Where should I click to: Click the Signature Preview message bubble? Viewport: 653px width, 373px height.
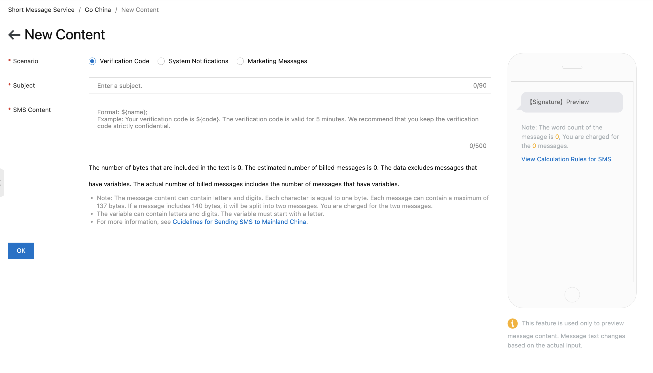point(572,102)
